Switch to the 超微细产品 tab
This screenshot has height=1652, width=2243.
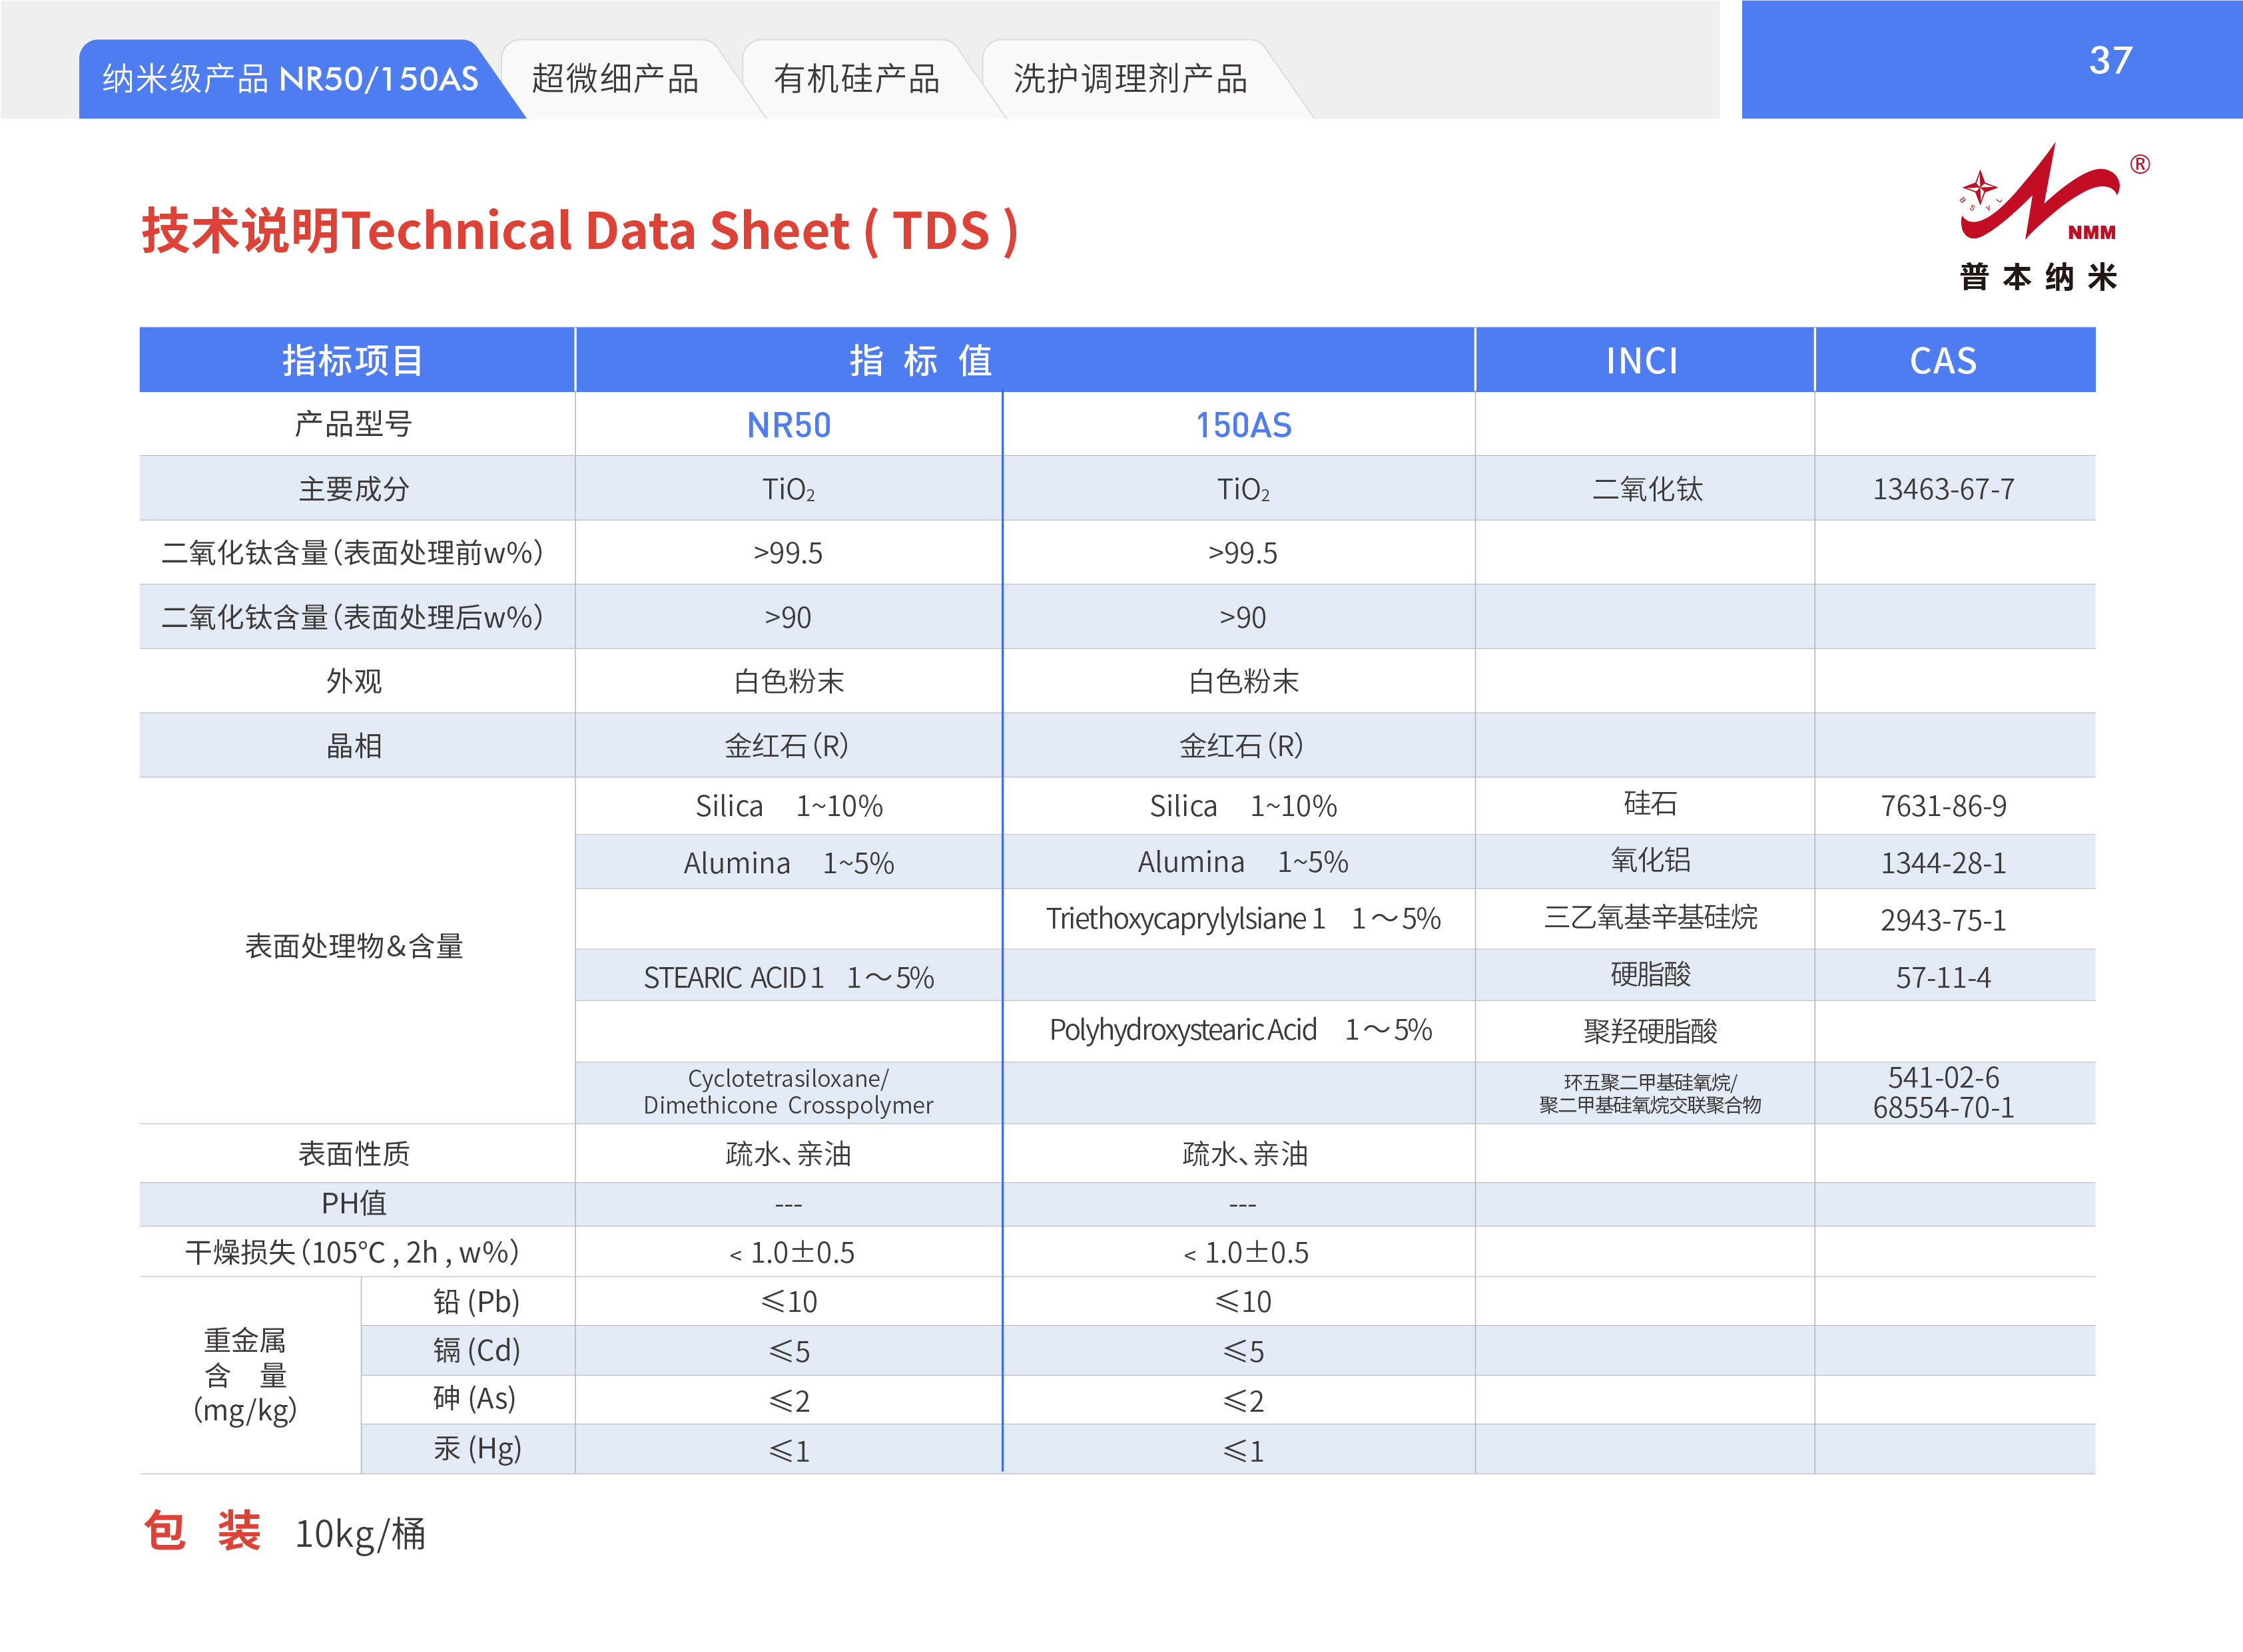tap(614, 79)
